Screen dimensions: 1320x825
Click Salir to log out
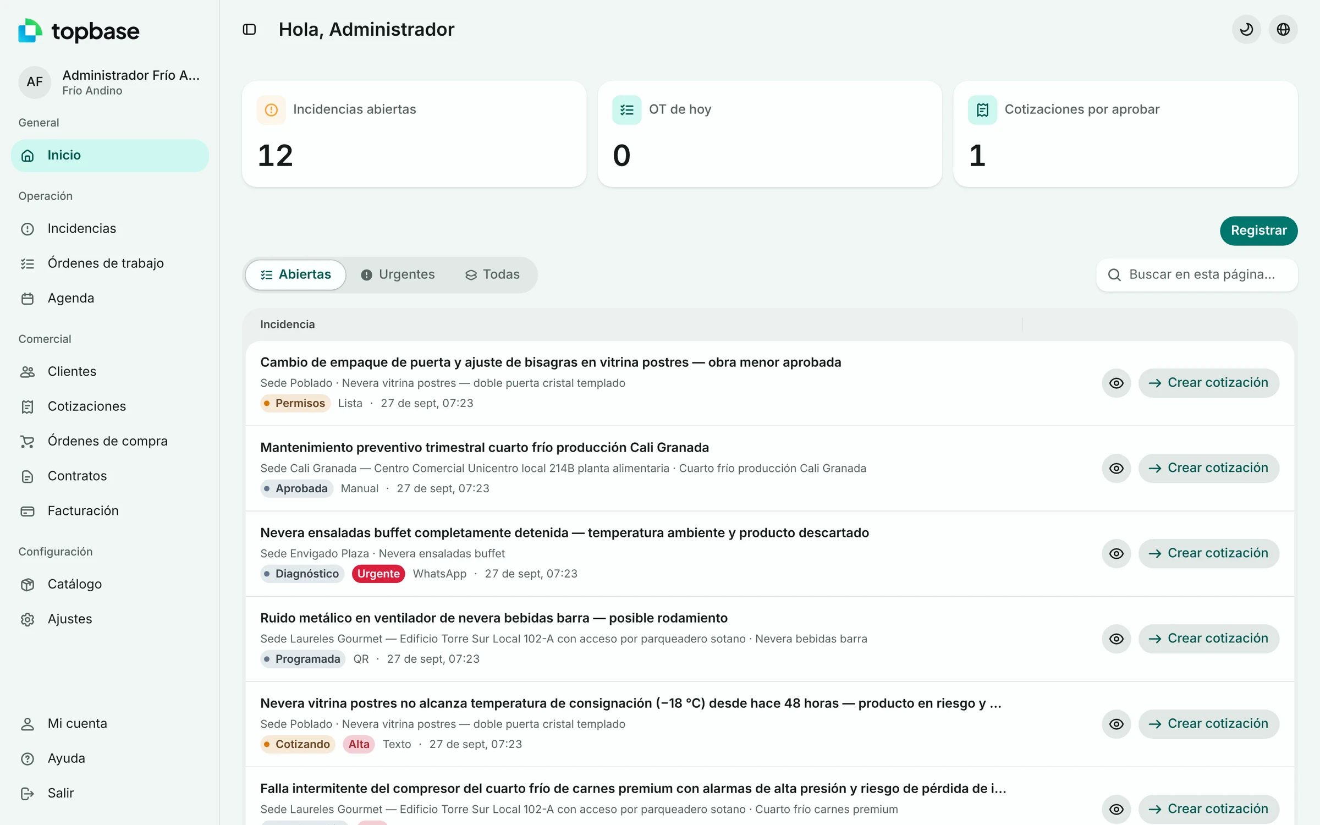pyautogui.click(x=110, y=793)
